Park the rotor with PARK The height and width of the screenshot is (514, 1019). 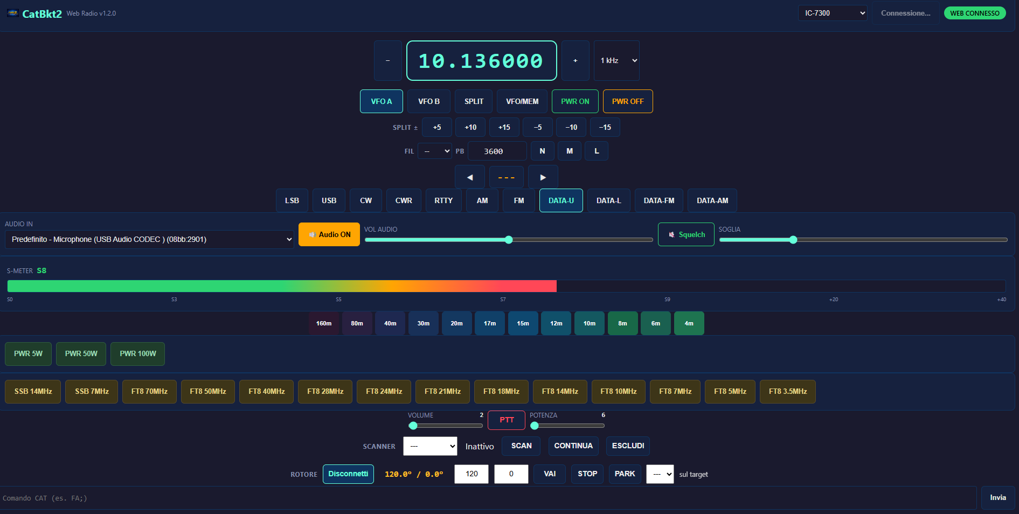point(625,474)
